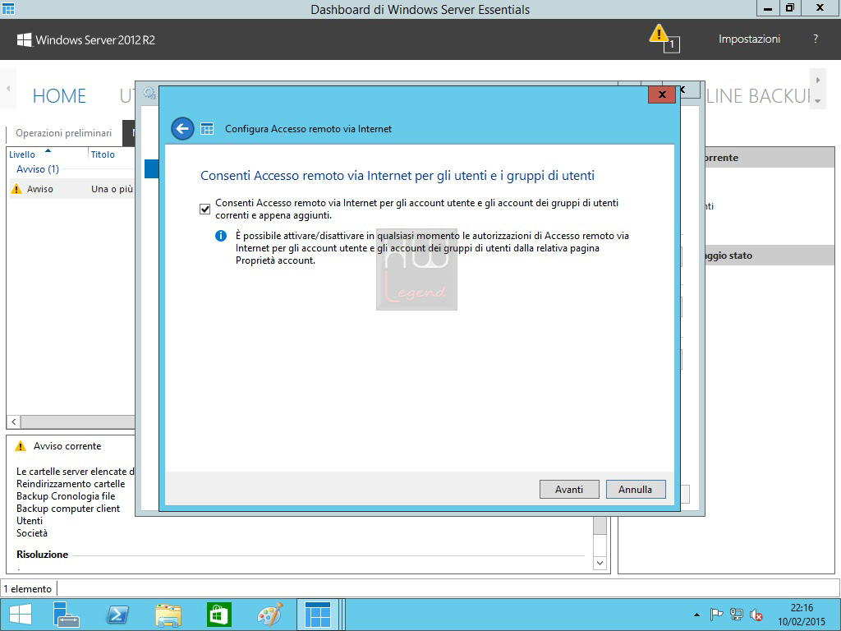Sort by the Titolo column header

click(x=103, y=154)
